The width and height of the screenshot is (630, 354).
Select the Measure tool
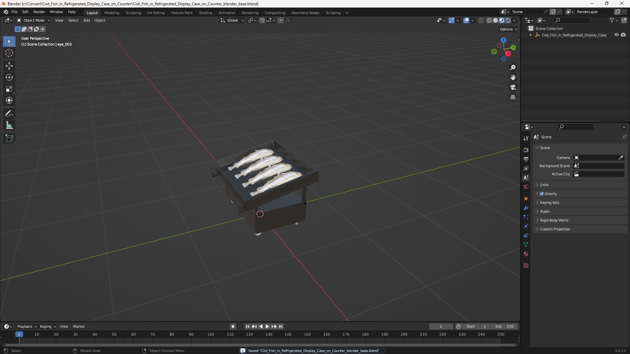9,125
